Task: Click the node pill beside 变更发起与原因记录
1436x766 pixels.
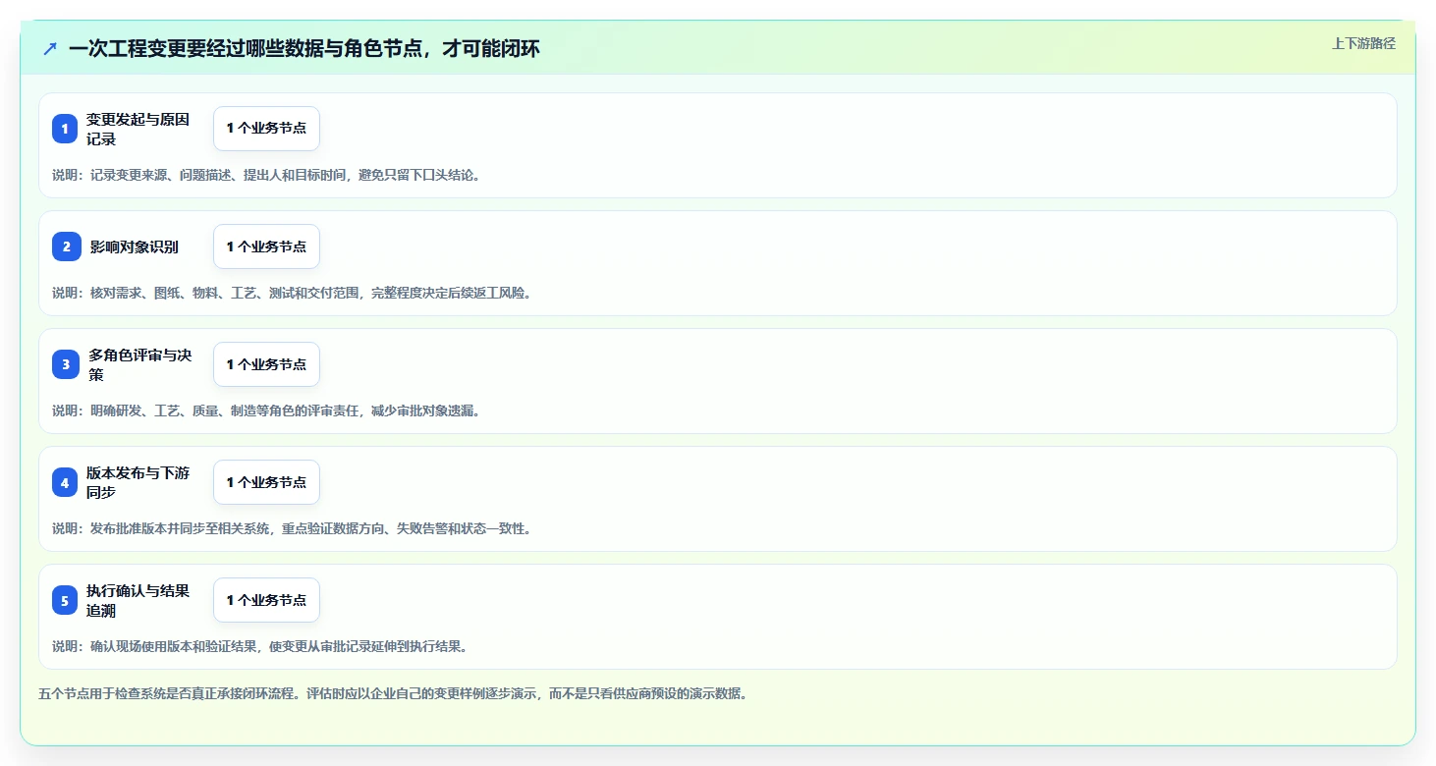Action: tap(266, 129)
